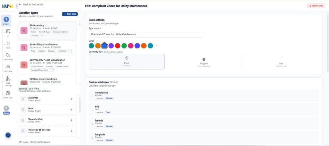Delete this type with the Delete type button
The image size is (329, 146).
(316, 6)
